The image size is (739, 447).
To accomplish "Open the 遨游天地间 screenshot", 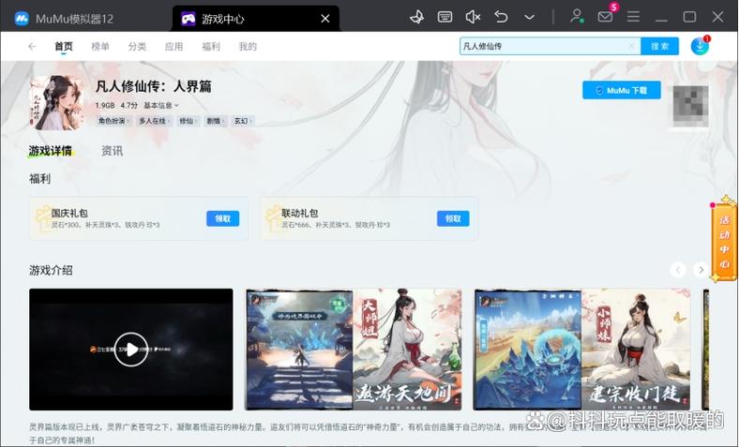I will tap(354, 350).
